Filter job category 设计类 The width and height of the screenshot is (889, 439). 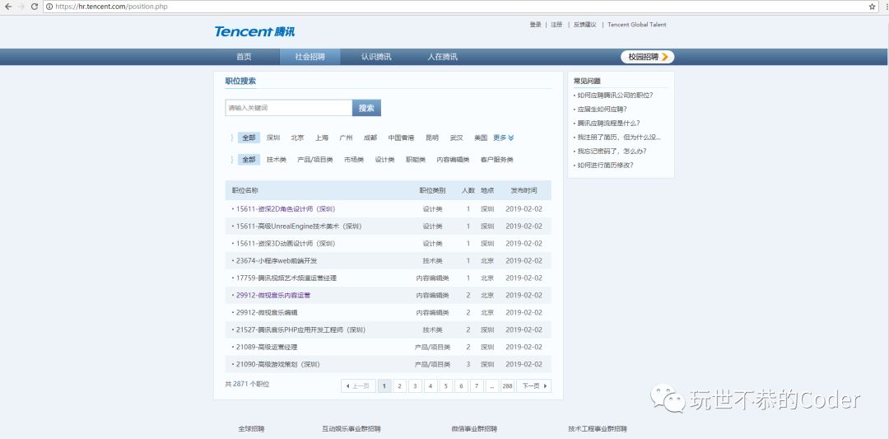[x=384, y=160]
